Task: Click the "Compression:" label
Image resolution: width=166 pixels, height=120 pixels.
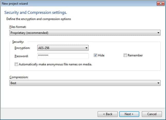Action: (x=19, y=77)
